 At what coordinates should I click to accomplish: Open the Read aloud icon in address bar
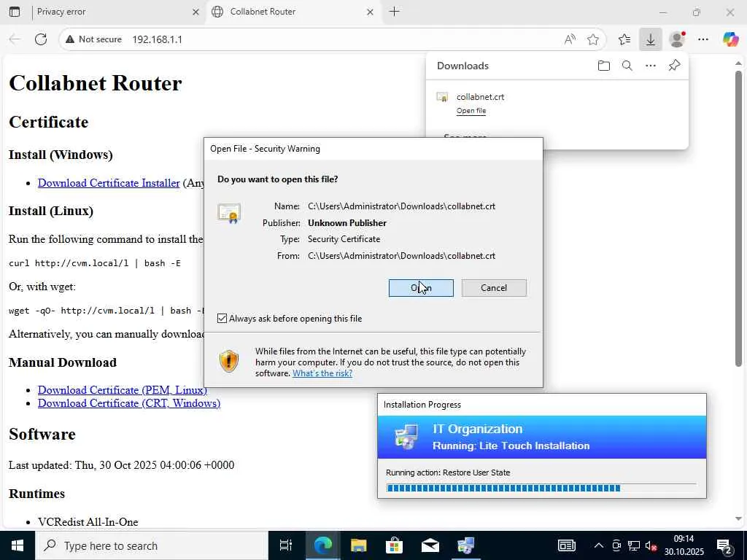point(570,39)
